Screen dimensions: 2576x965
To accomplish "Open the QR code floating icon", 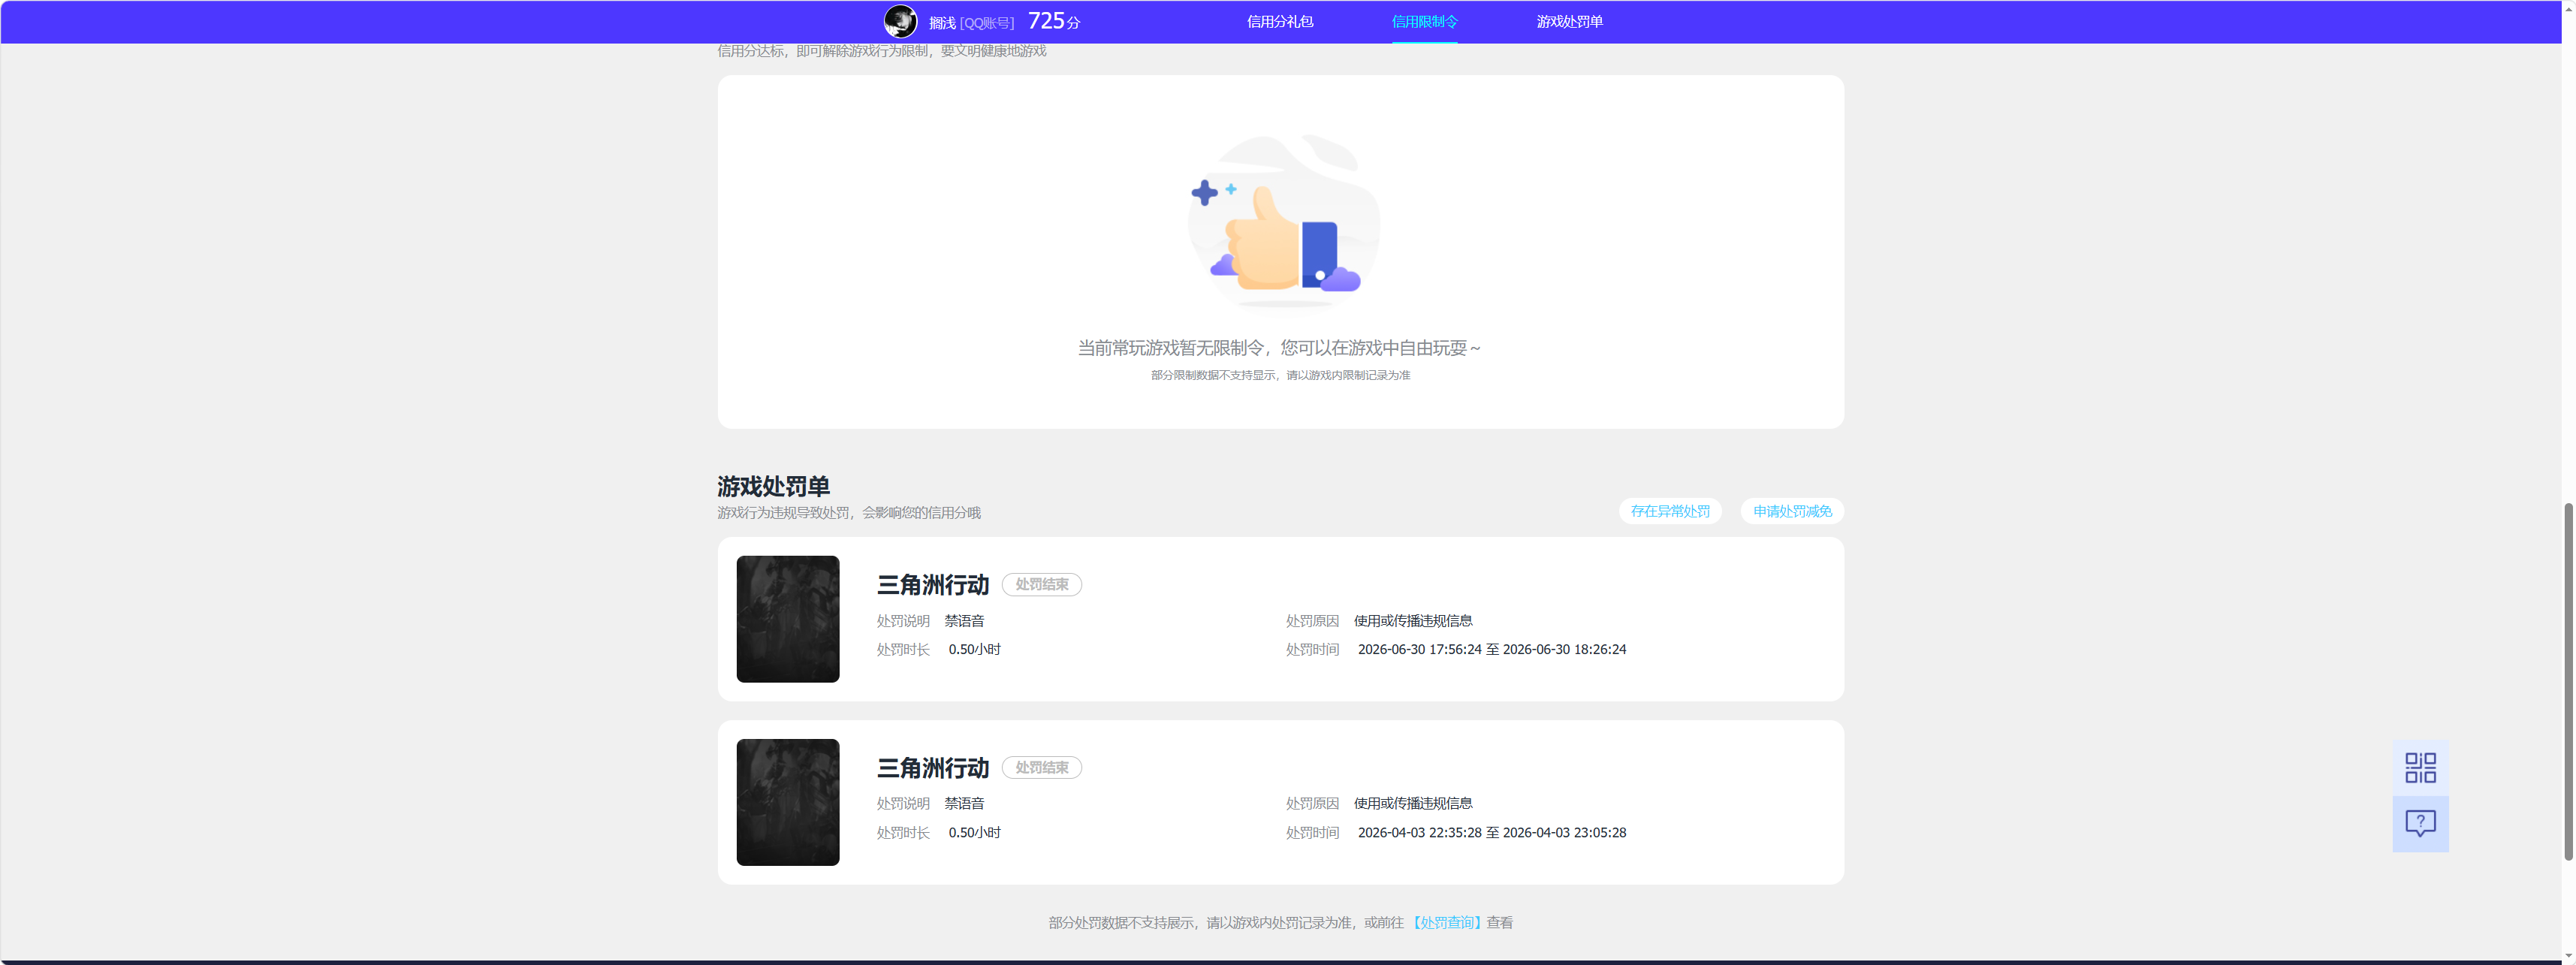I will (x=2420, y=768).
